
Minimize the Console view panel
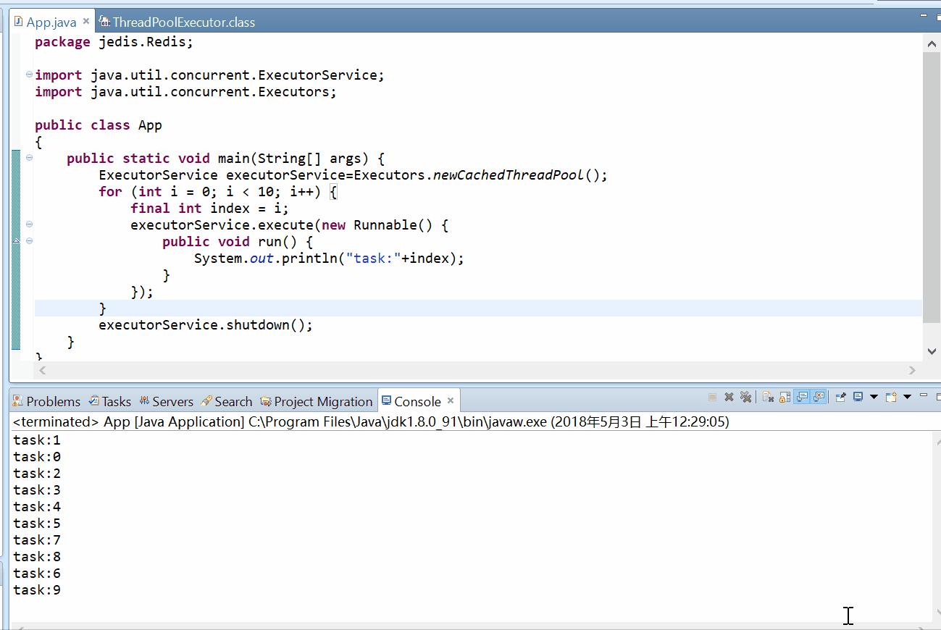tap(924, 395)
